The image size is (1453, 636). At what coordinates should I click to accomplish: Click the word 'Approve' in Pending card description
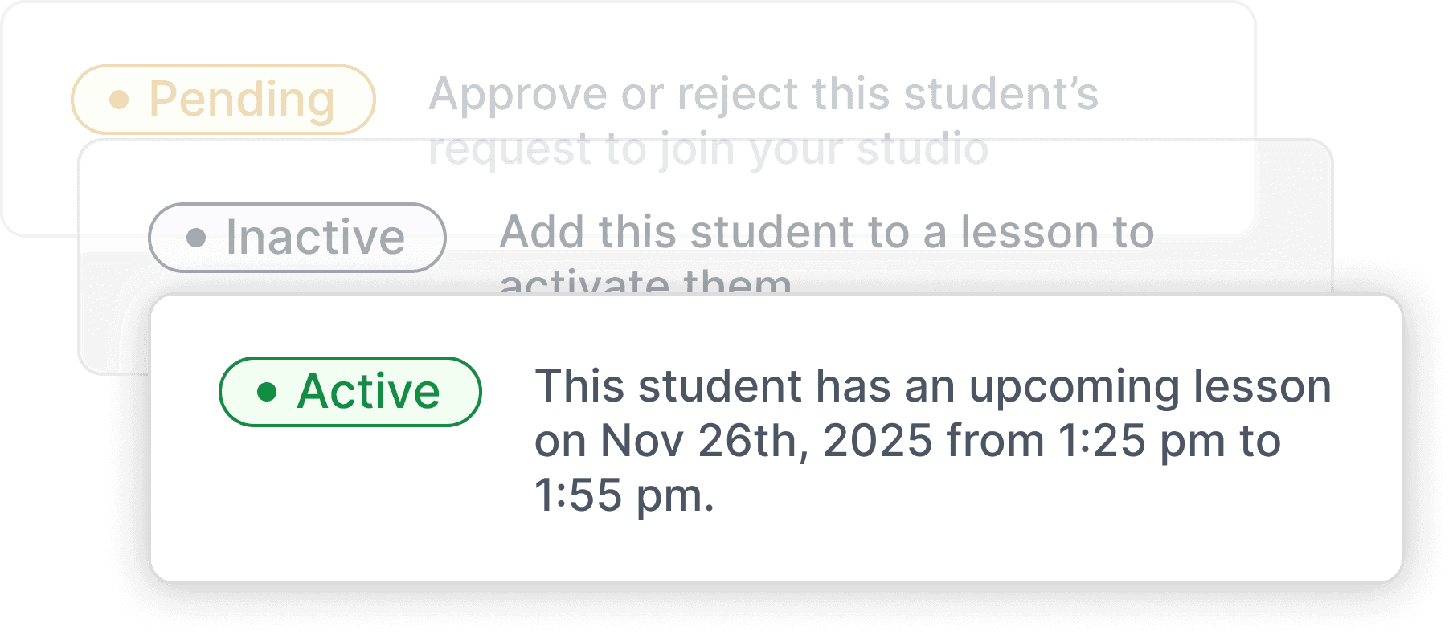click(x=518, y=94)
